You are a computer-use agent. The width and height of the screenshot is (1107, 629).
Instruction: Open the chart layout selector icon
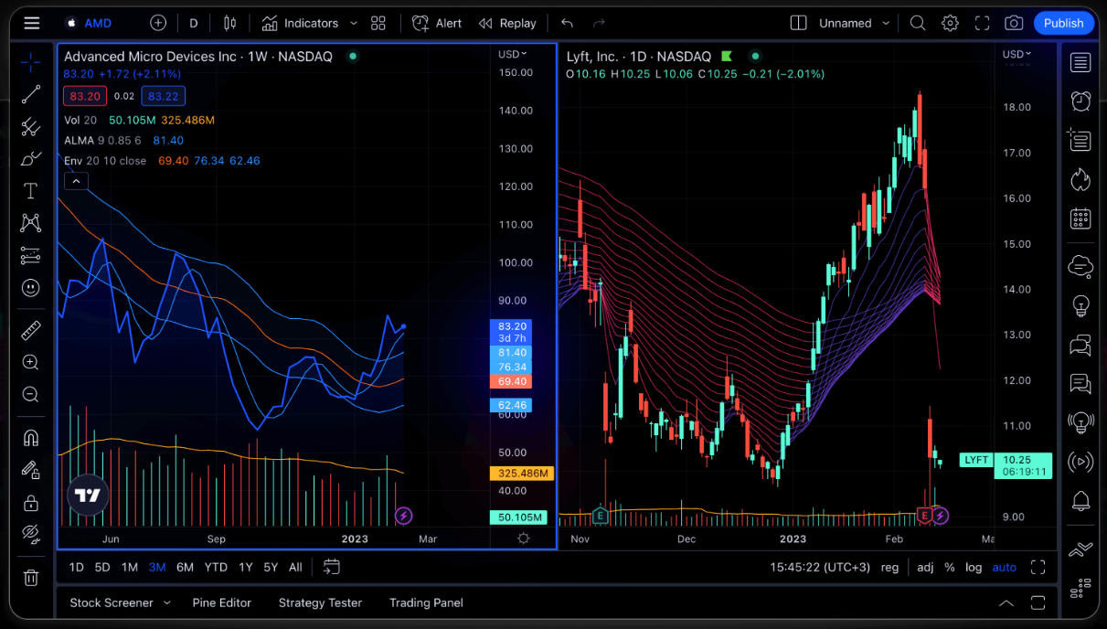[798, 23]
